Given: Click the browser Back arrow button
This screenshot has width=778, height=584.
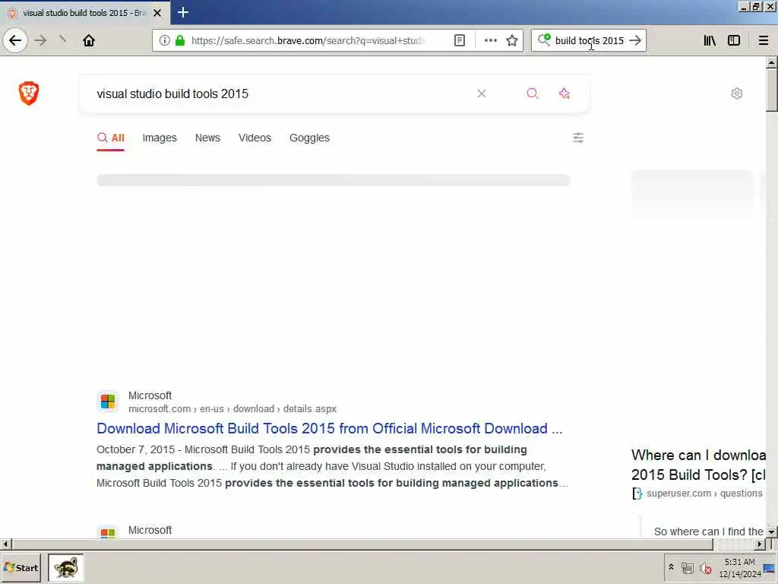Looking at the screenshot, I should pyautogui.click(x=15, y=40).
